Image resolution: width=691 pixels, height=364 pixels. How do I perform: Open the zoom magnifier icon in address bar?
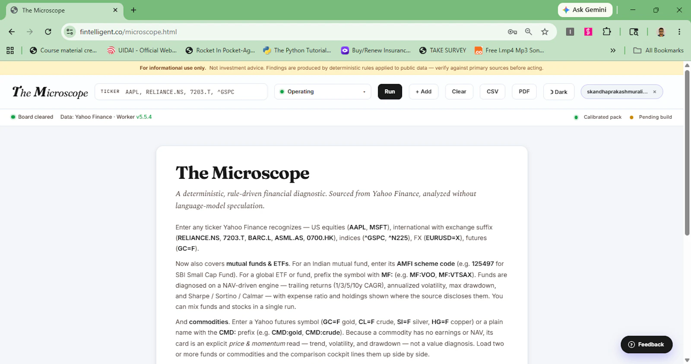(529, 32)
